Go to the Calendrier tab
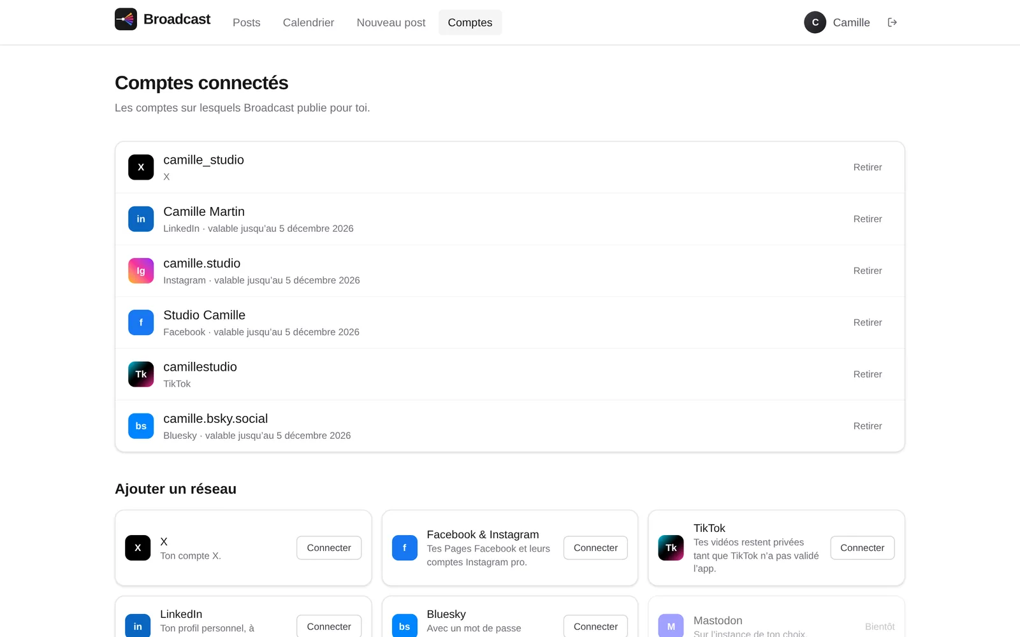1020x637 pixels. tap(309, 22)
